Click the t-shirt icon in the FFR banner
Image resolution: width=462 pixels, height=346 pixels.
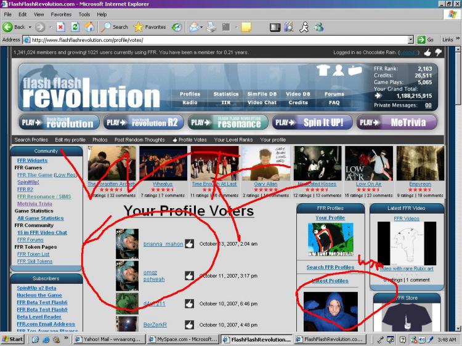(x=323, y=70)
